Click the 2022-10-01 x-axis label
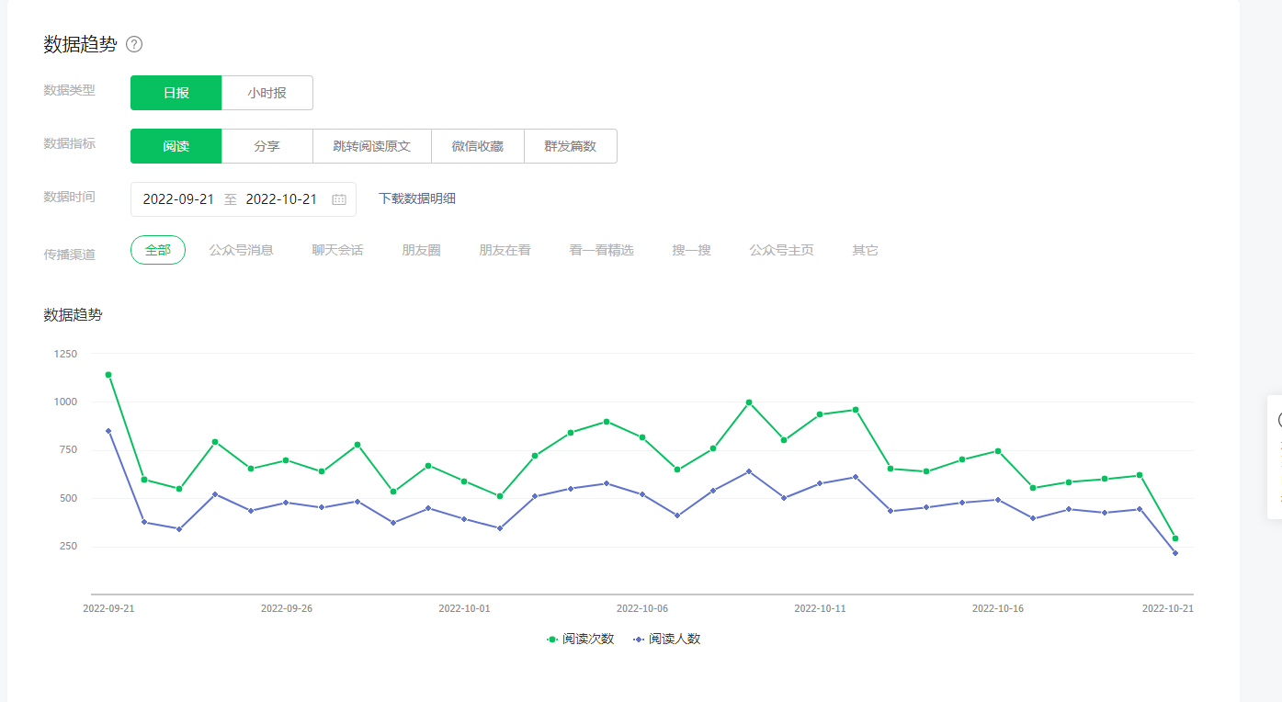The image size is (1282, 702). (464, 608)
